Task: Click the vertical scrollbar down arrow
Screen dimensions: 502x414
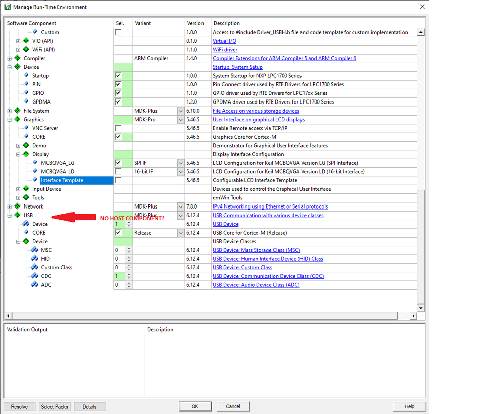Action: tap(421, 308)
